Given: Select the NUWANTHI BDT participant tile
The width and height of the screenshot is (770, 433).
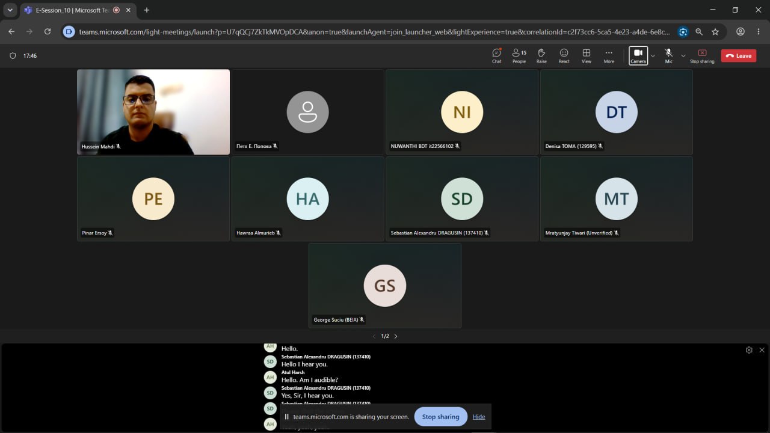Looking at the screenshot, I should point(462,112).
